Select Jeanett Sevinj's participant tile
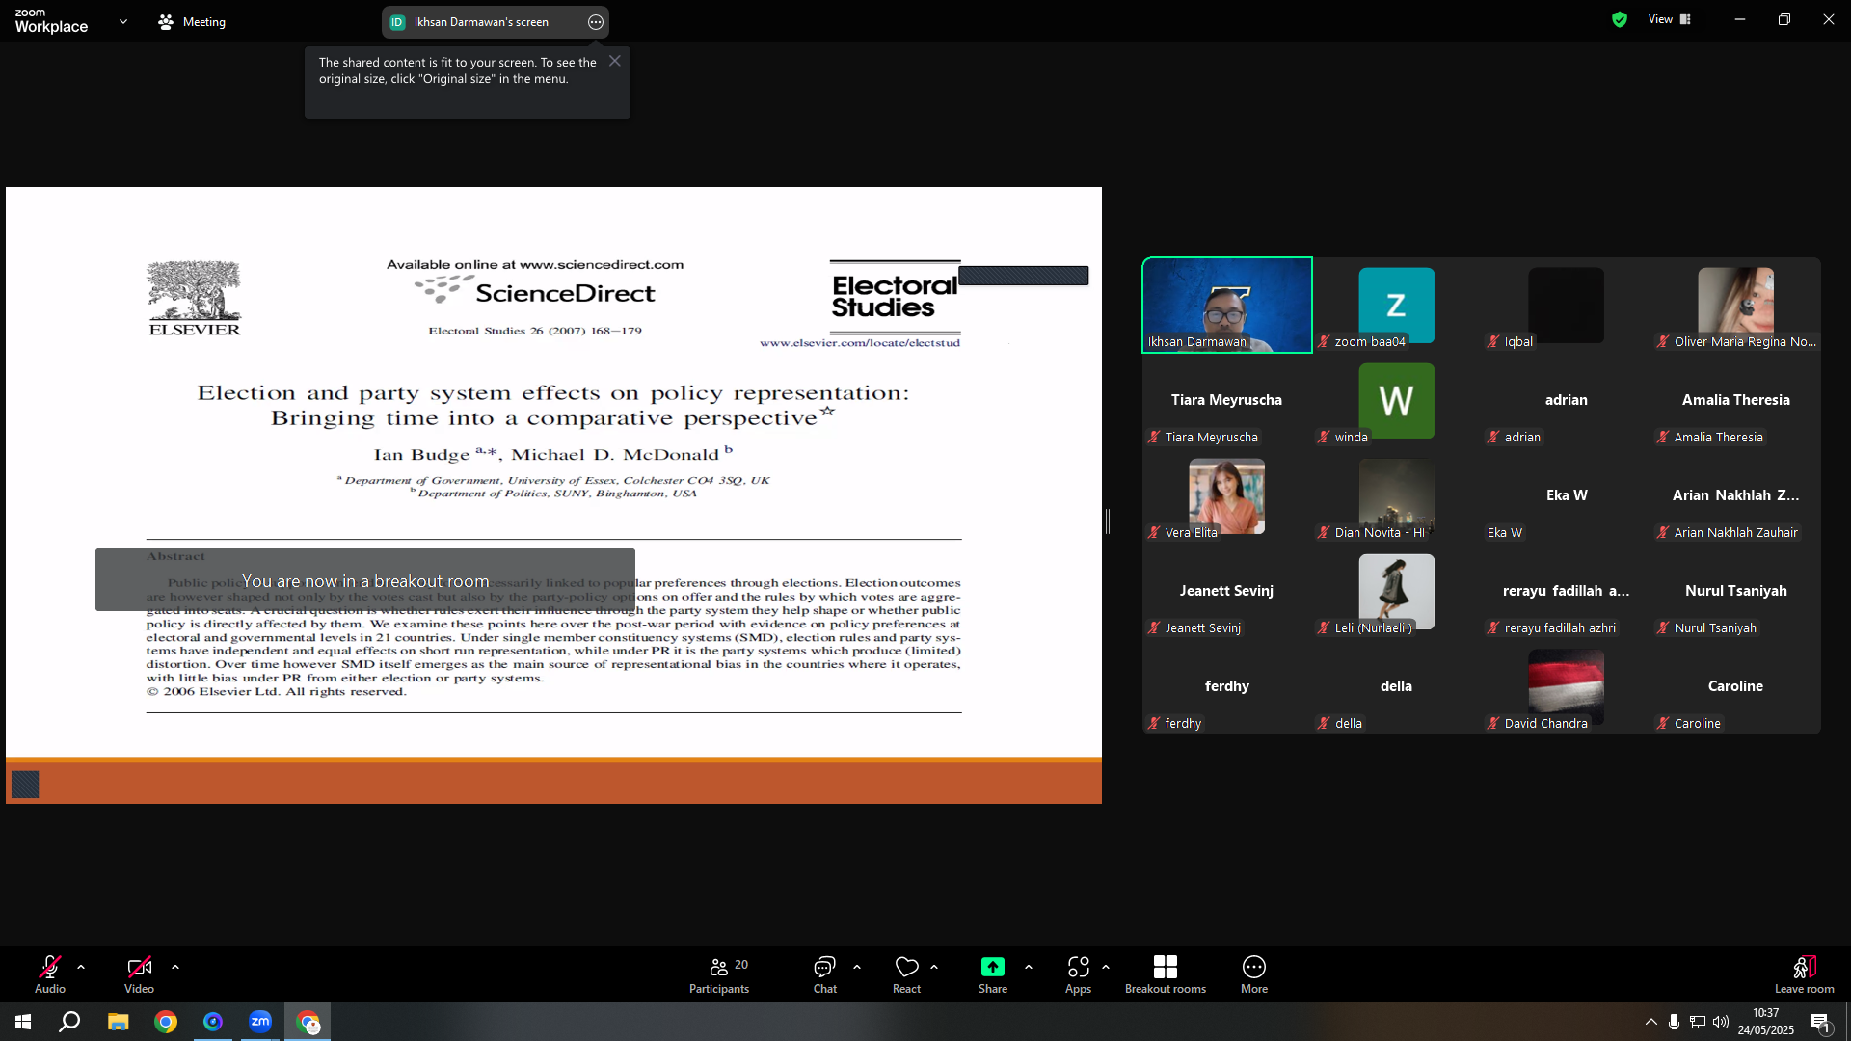 (1227, 591)
